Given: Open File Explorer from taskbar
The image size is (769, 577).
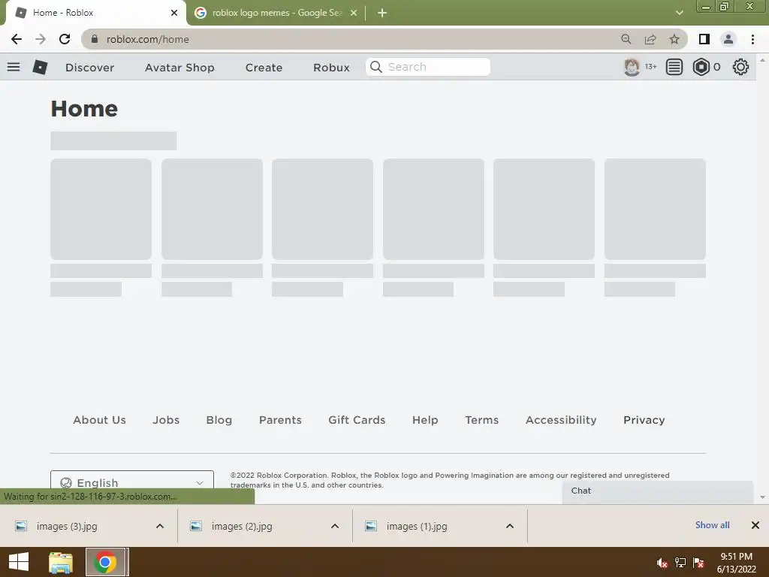Looking at the screenshot, I should (x=61, y=562).
